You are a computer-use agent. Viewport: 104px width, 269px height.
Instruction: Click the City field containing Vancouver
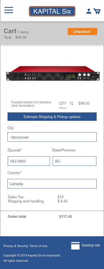52,137
